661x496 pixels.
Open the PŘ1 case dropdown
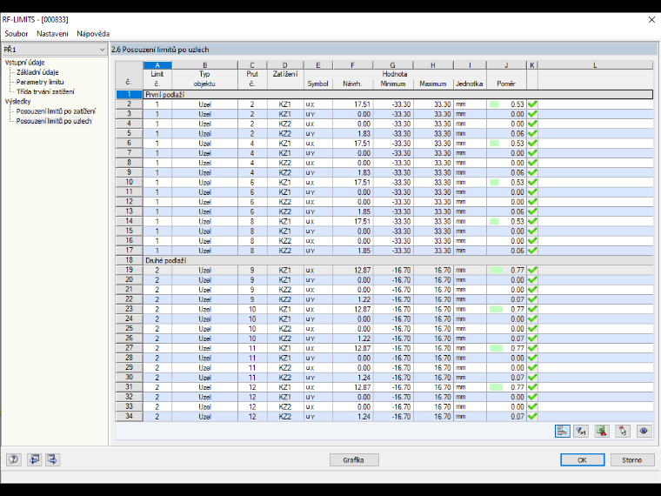(55, 50)
